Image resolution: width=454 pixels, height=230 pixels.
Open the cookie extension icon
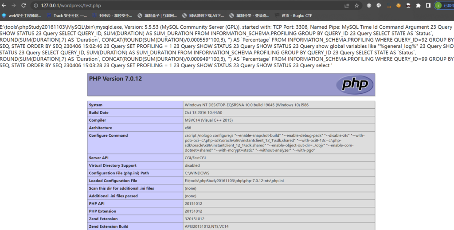[x=399, y=6]
